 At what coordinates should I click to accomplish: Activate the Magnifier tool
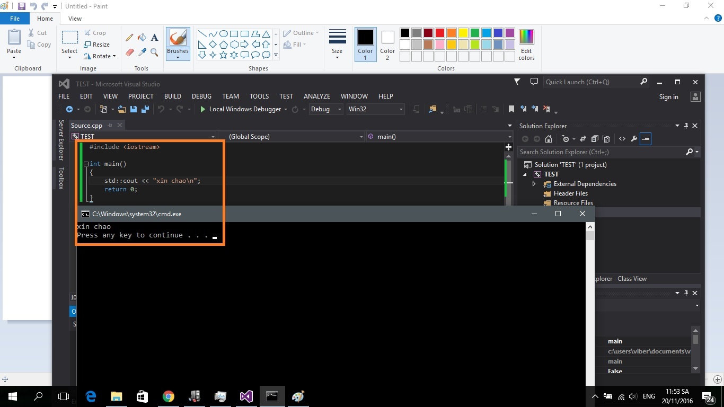(x=154, y=52)
